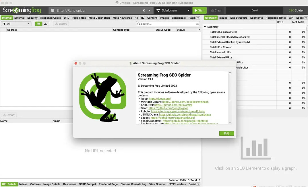The height and width of the screenshot is (187, 308).
Task: Show more right-panel tabs overflow arrow
Action: [x=306, y=18]
